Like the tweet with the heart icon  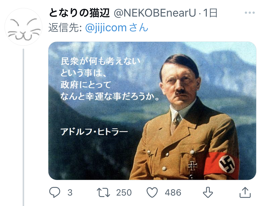[152, 192]
